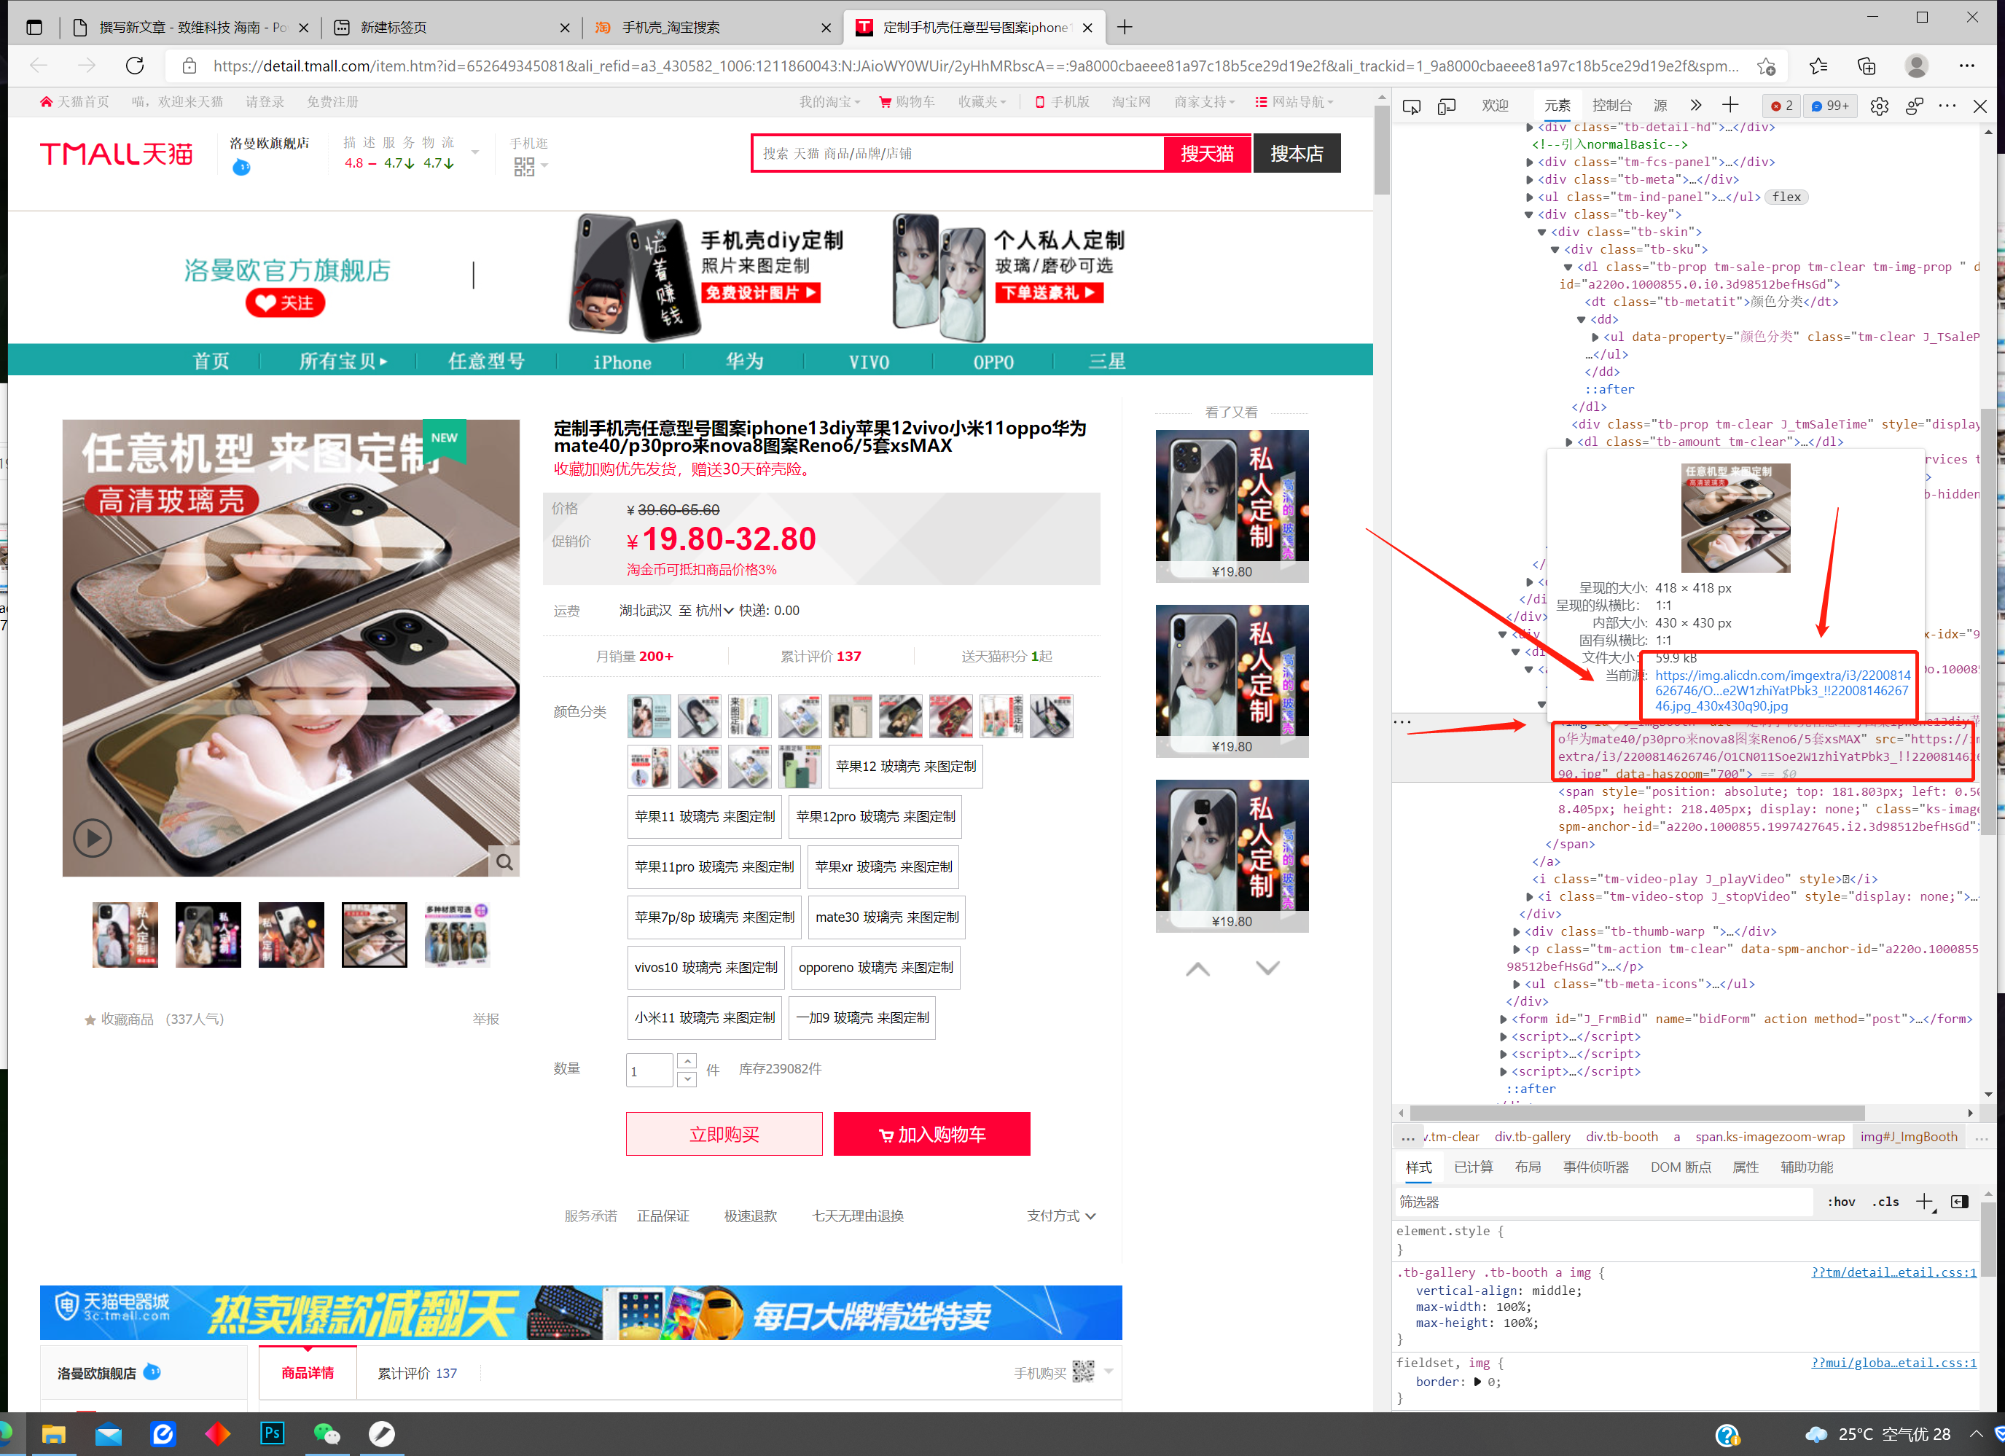Open 网站导航 dropdown menu

(1294, 103)
